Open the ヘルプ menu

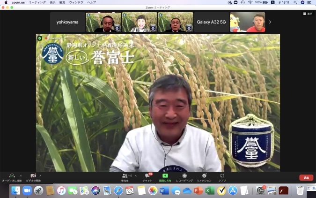pos(91,2)
